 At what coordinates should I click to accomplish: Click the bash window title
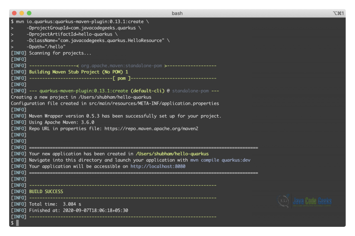177,13
